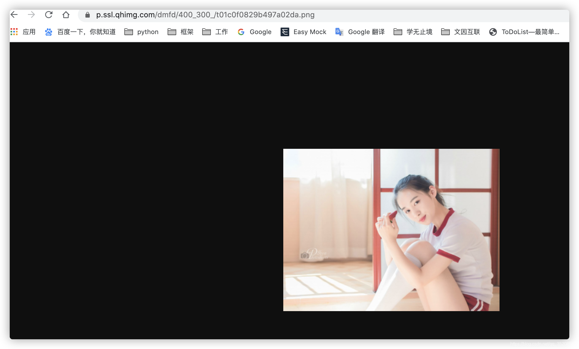Click the page reload/refresh icon
This screenshot has height=349, width=579.
[49, 15]
